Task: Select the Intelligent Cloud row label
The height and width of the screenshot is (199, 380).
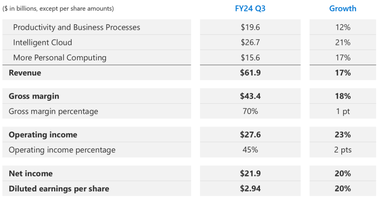Action: coord(43,42)
